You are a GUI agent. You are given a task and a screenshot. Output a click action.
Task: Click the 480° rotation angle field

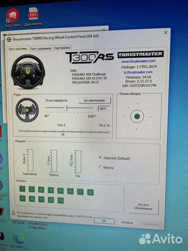coord(104,109)
